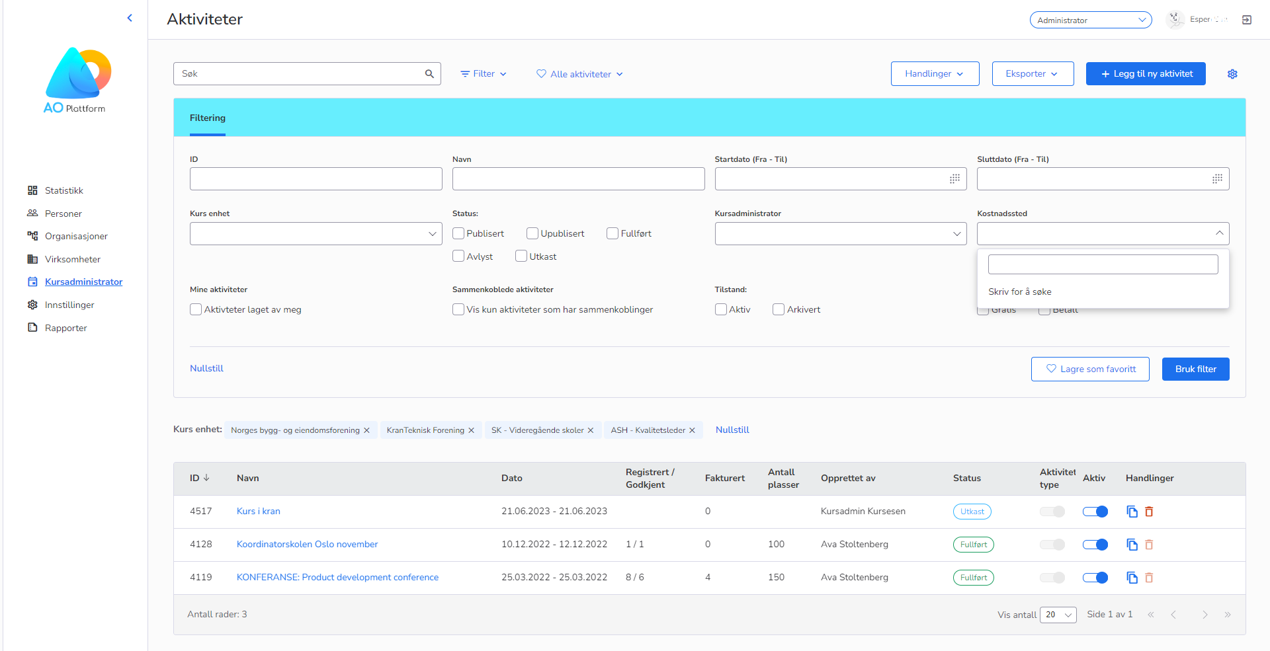Delete activity 4517 Kurs i kran
1270x651 pixels.
[1149, 512]
